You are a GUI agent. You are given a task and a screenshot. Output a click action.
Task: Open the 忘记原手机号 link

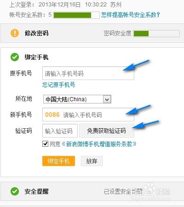59,85
